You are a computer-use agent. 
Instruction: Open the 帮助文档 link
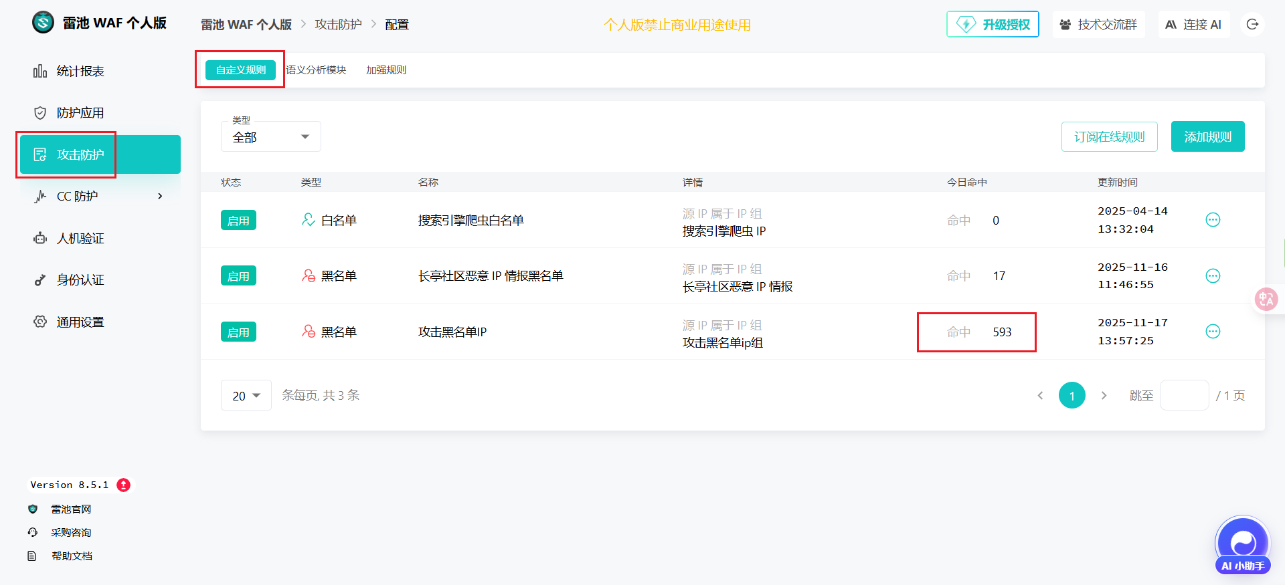72,556
